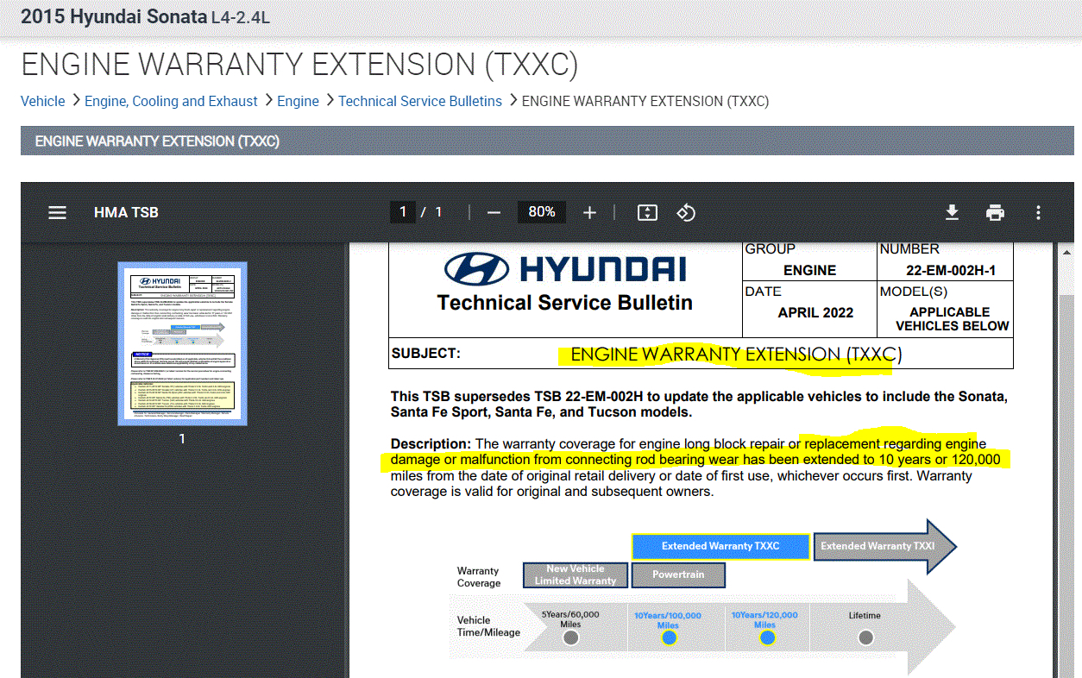Select the page 1 thumbnail

click(182, 343)
